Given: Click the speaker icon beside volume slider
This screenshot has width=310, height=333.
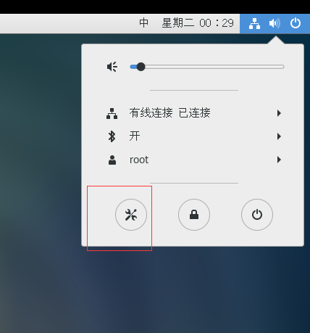Looking at the screenshot, I should [x=112, y=67].
